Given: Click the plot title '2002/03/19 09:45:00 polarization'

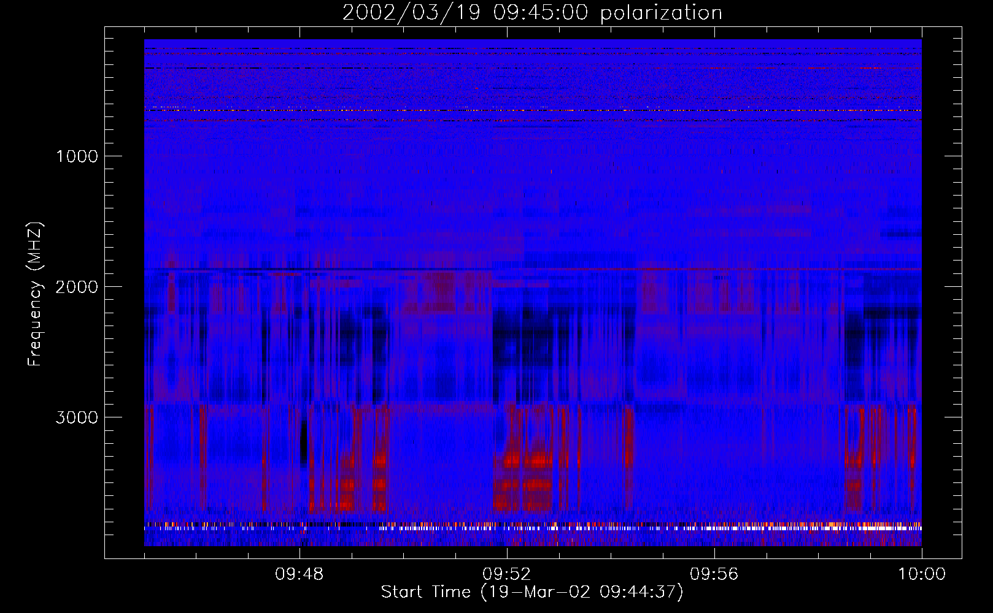Looking at the screenshot, I should 532,13.
